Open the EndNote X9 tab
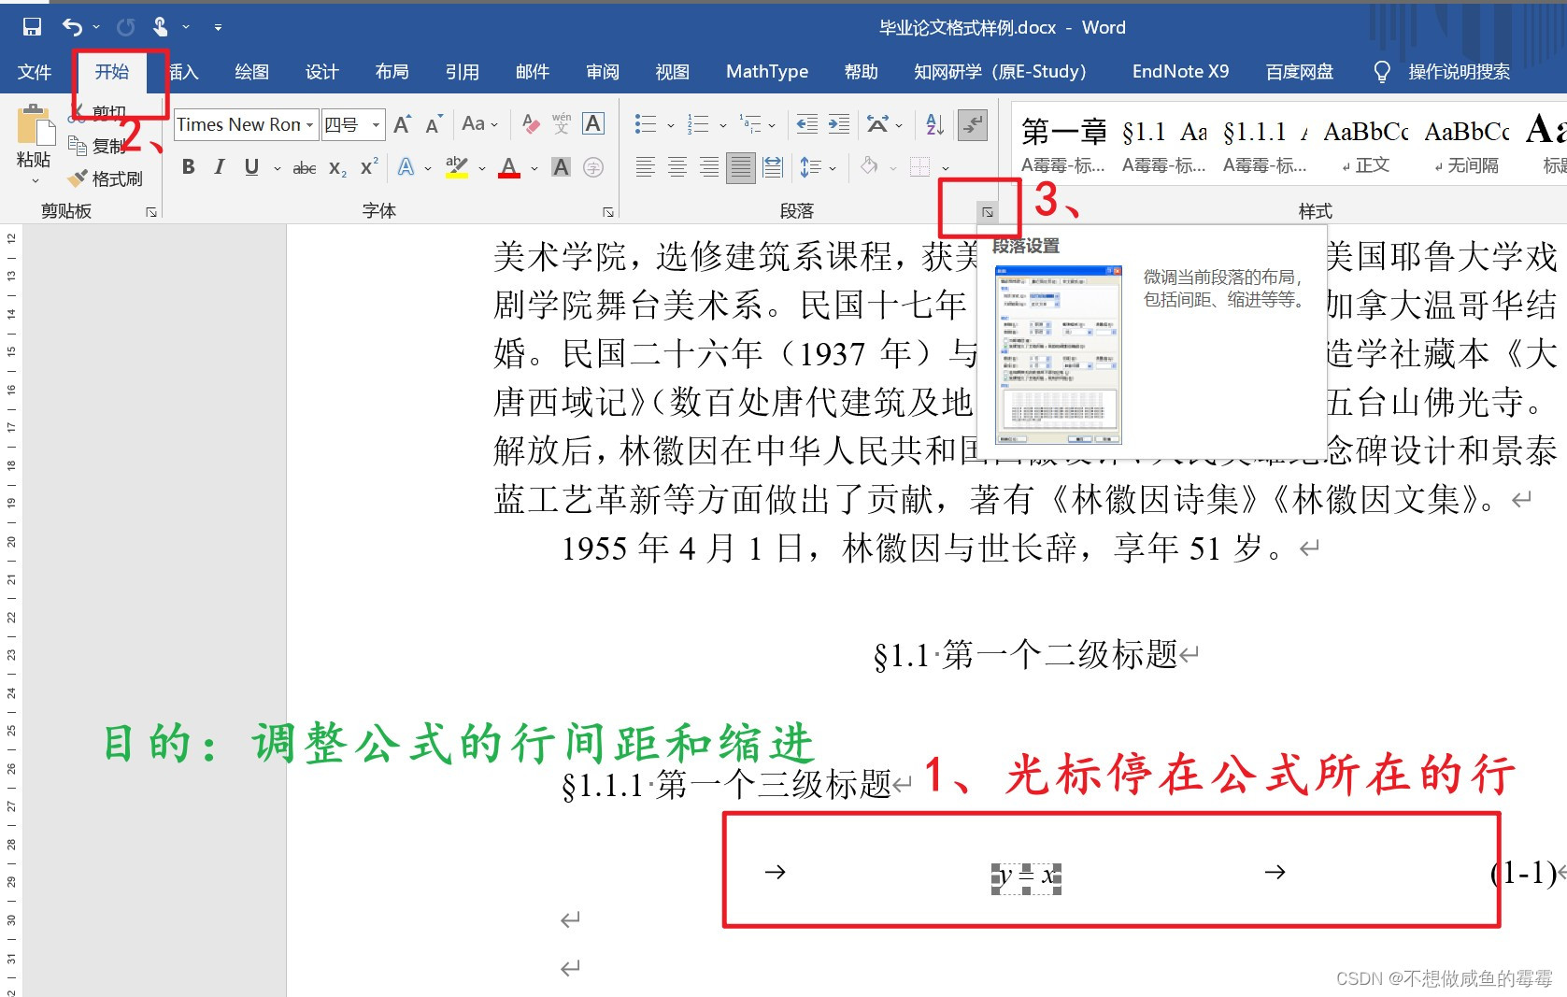 tap(1180, 72)
